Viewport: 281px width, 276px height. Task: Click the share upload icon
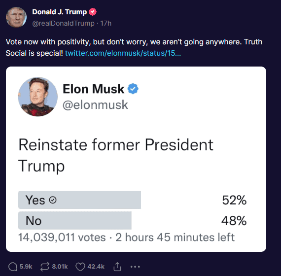point(117,267)
